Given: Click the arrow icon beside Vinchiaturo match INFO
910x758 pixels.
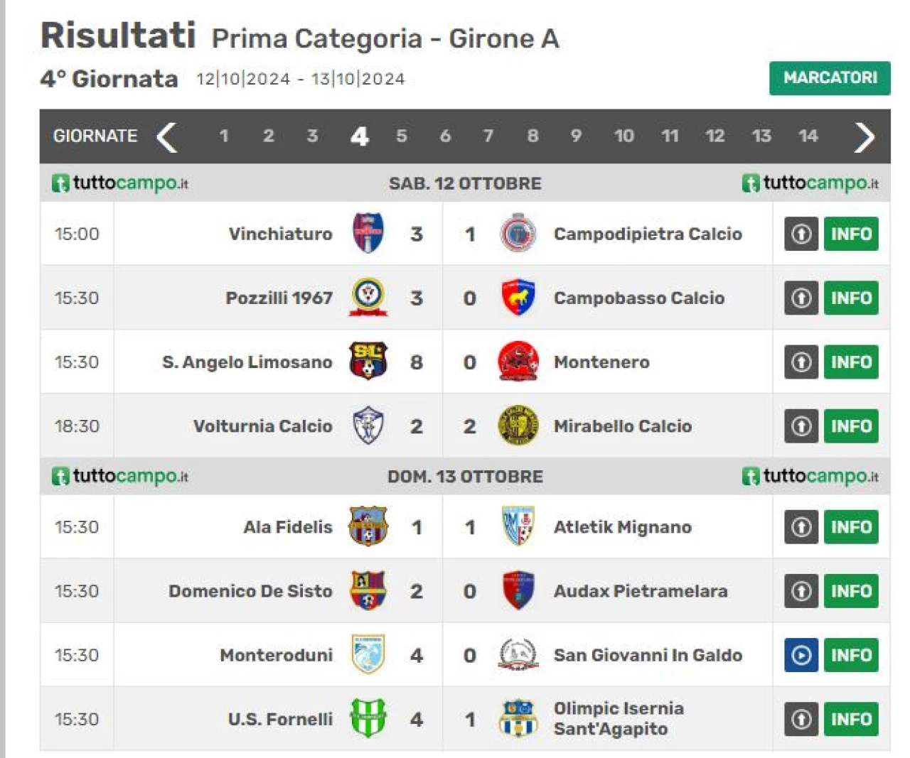Looking at the screenshot, I should click(x=801, y=234).
